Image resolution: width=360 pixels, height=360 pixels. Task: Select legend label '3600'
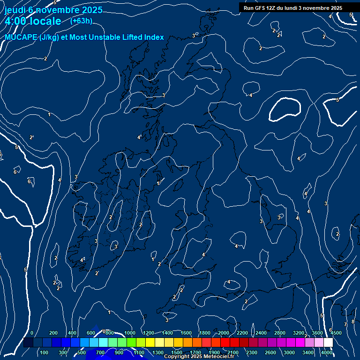(317, 333)
